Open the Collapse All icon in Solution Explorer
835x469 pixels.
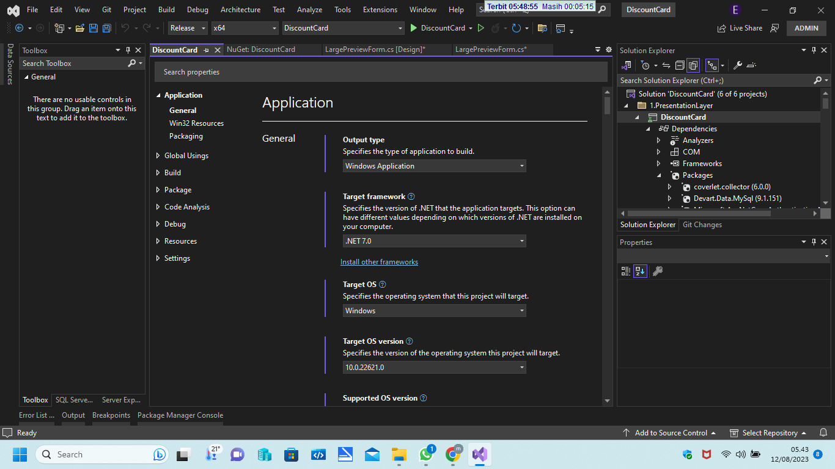(680, 65)
